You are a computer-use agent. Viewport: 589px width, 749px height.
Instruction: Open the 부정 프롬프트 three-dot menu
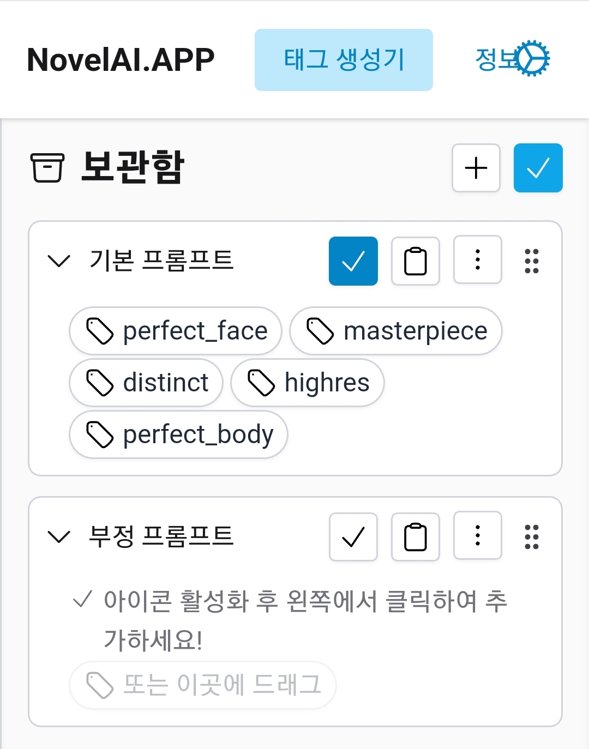[478, 535]
